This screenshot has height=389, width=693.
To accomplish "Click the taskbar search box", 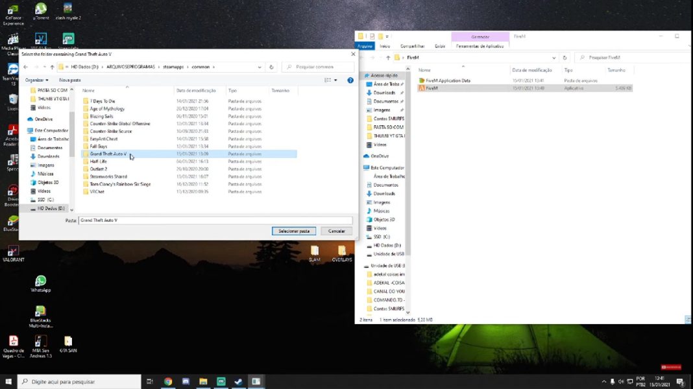I will coord(80,381).
